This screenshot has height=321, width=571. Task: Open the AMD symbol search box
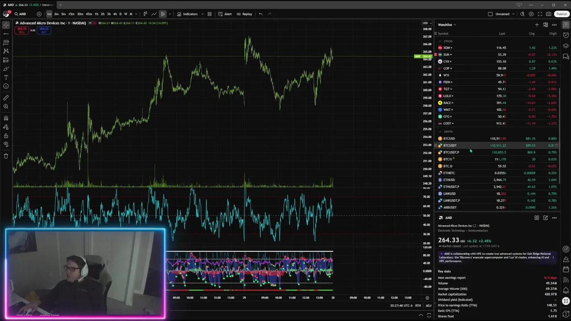pyautogui.click(x=20, y=14)
